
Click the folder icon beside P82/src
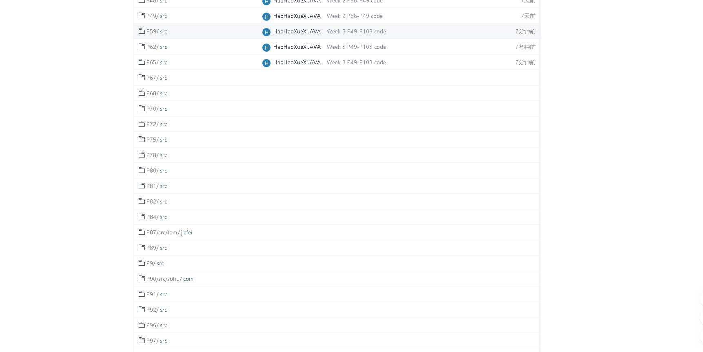142,201
